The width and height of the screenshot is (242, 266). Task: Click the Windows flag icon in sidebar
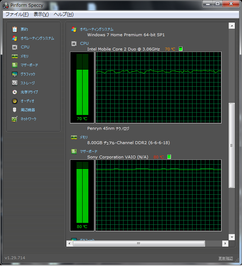(15, 38)
